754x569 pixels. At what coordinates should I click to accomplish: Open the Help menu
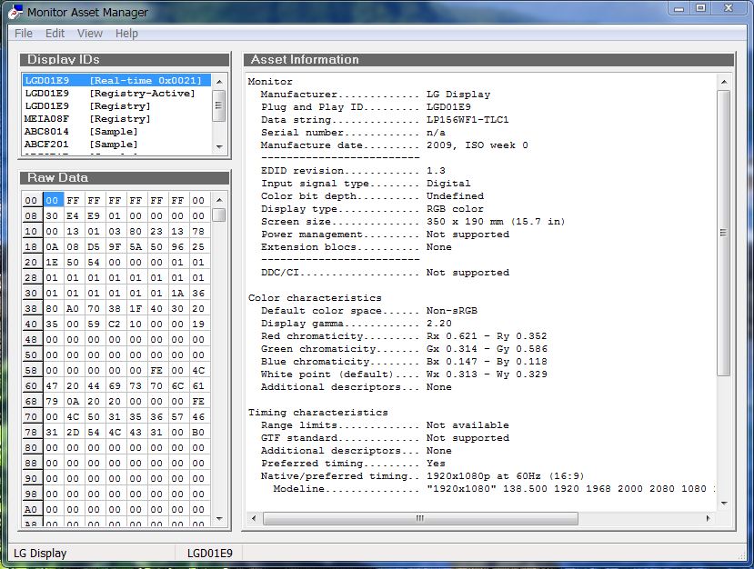click(126, 34)
